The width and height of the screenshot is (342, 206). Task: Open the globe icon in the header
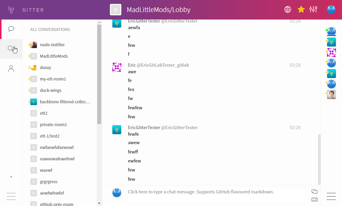288,10
